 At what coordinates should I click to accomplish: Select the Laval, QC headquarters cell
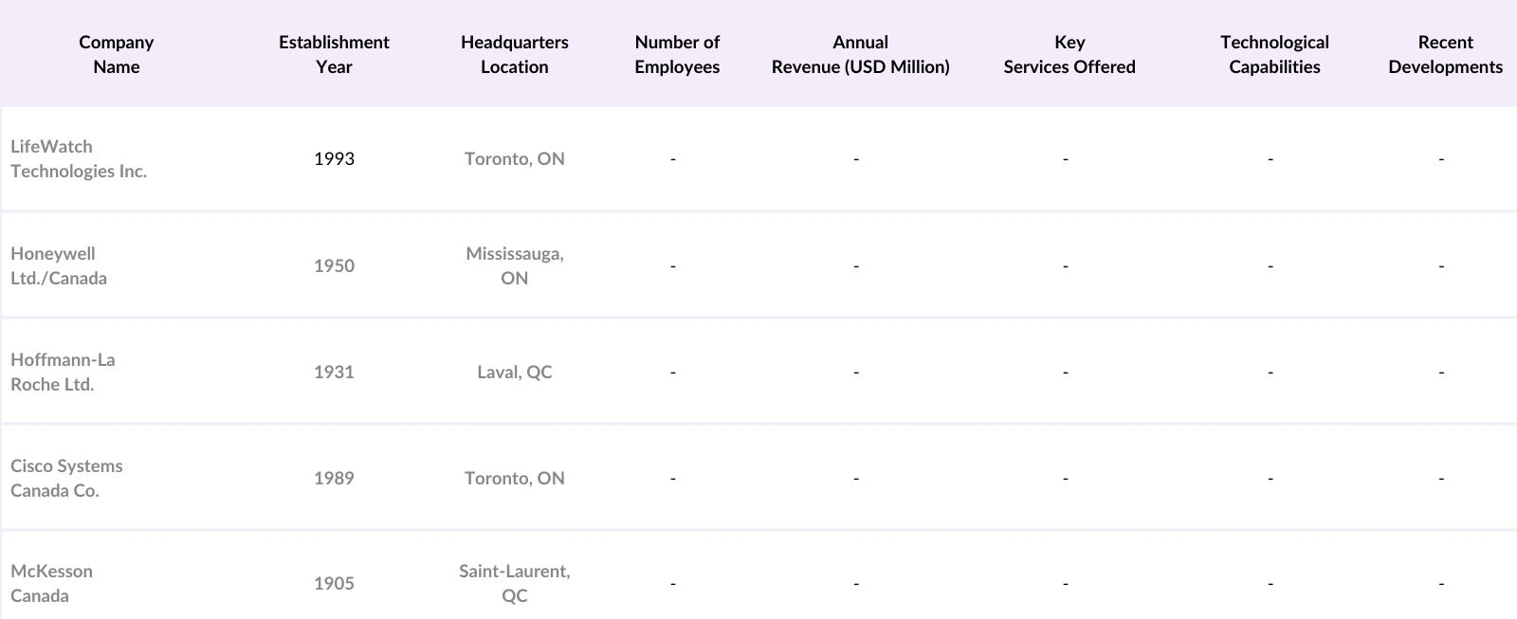(514, 372)
